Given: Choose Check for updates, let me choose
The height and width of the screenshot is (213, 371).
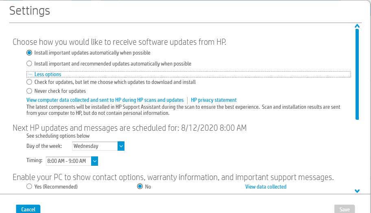Looking at the screenshot, I should coord(29,82).
